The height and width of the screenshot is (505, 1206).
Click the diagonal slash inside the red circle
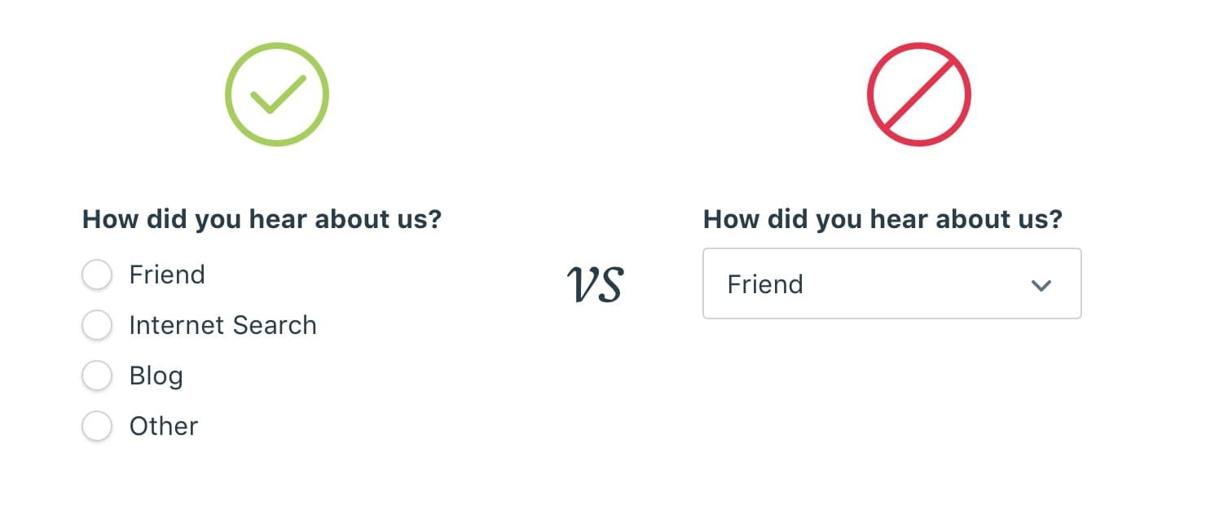tap(919, 94)
